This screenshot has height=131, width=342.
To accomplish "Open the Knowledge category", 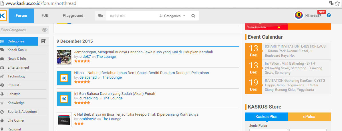I will pyautogui.click(x=16, y=103).
